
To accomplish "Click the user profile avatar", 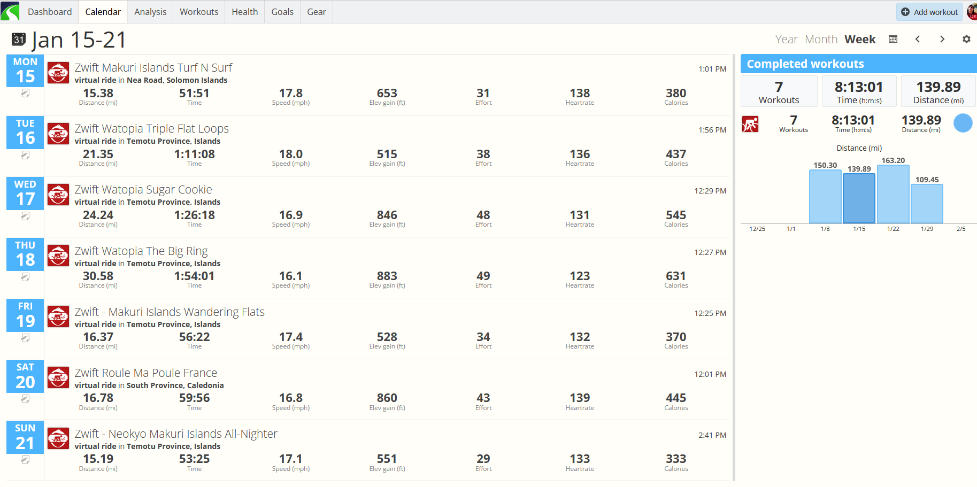I will pos(972,11).
